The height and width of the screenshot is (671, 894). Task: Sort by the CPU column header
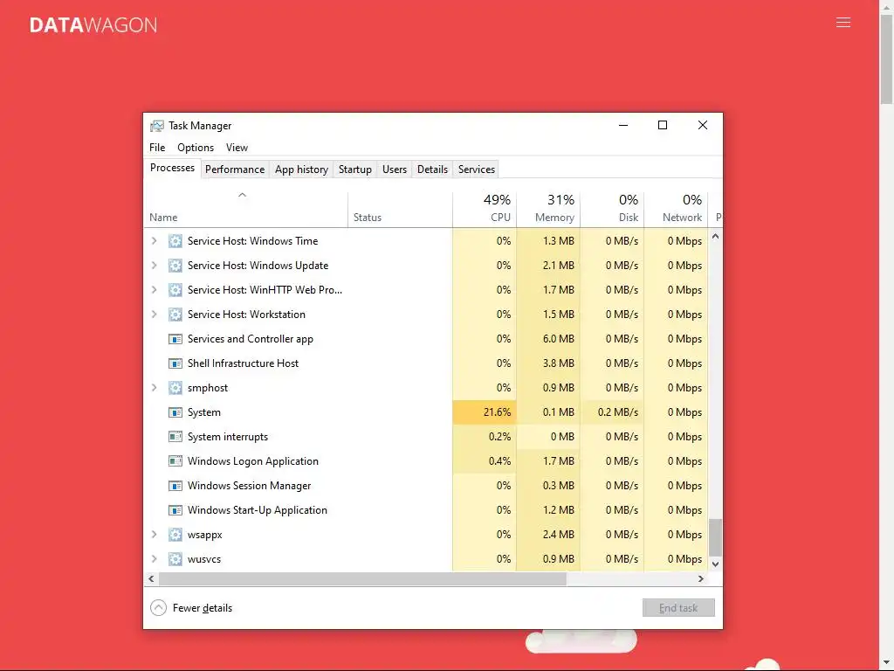(x=485, y=208)
